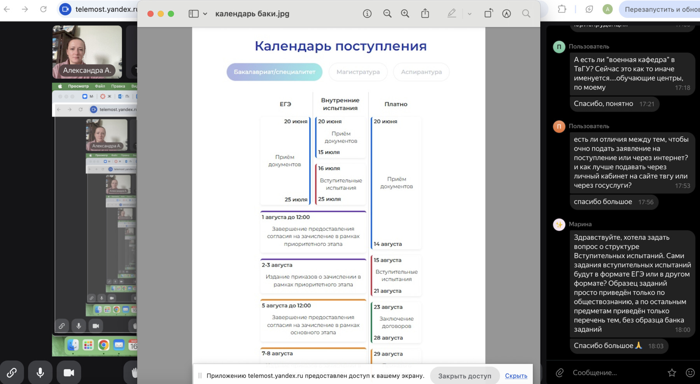Open the Markup toolbar circle-A icon
700x384 pixels.
tap(506, 14)
